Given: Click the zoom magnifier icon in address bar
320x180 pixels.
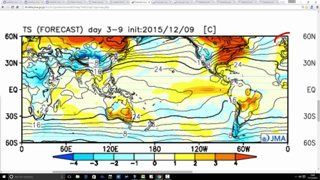Looking at the screenshot, I should coord(303,7).
